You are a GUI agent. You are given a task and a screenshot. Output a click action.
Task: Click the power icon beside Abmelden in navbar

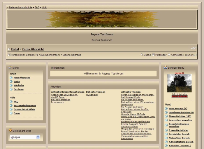pos(169,55)
